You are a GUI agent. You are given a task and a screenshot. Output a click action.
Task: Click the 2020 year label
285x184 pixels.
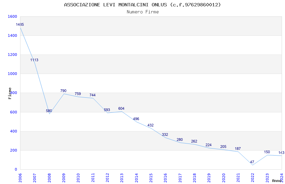[224, 178]
